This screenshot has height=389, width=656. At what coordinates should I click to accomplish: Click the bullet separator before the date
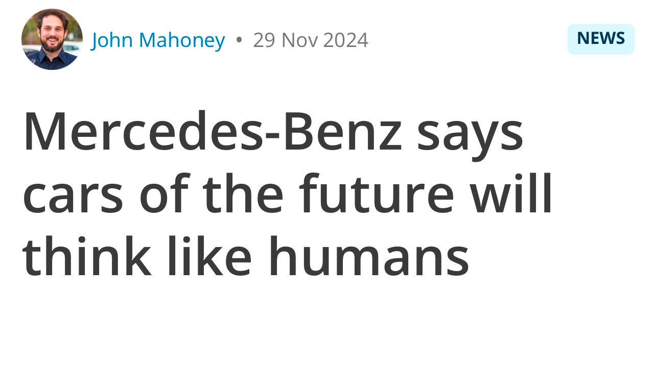[x=239, y=40]
